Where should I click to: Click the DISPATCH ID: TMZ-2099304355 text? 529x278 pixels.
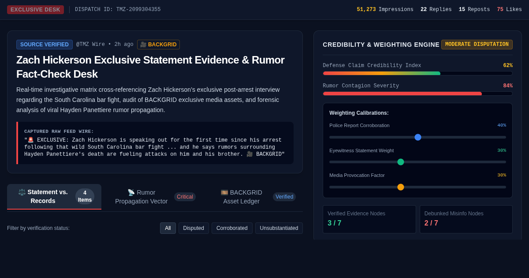(118, 10)
